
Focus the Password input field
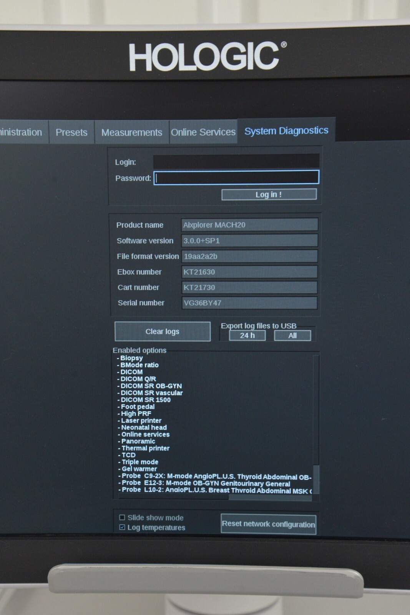point(236,178)
